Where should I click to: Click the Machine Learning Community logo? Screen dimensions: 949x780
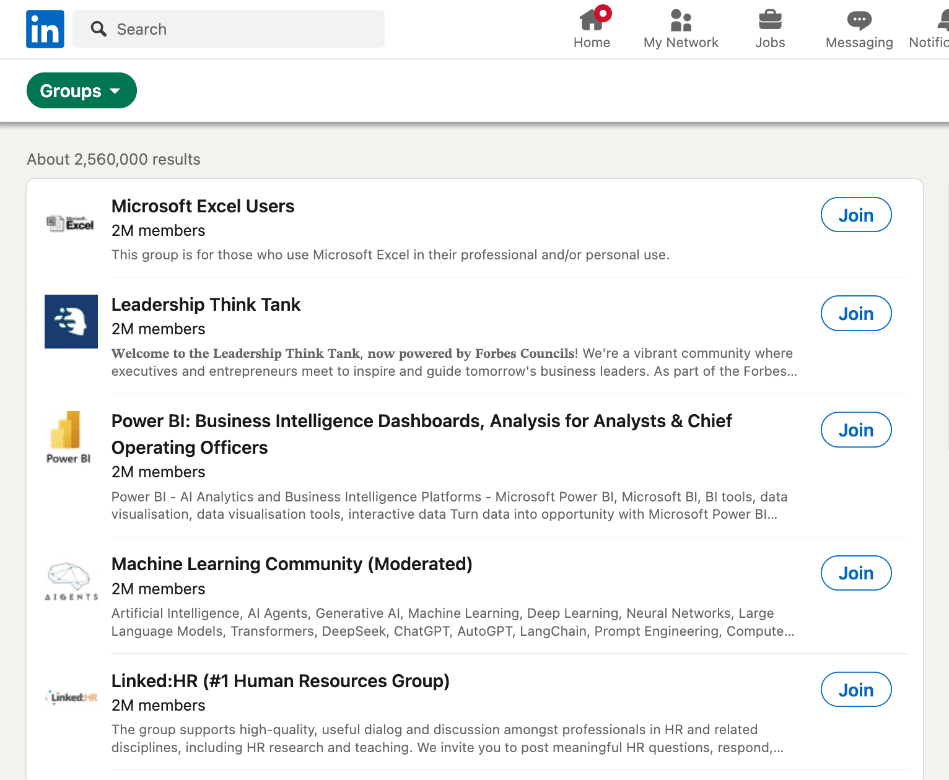pos(71,581)
